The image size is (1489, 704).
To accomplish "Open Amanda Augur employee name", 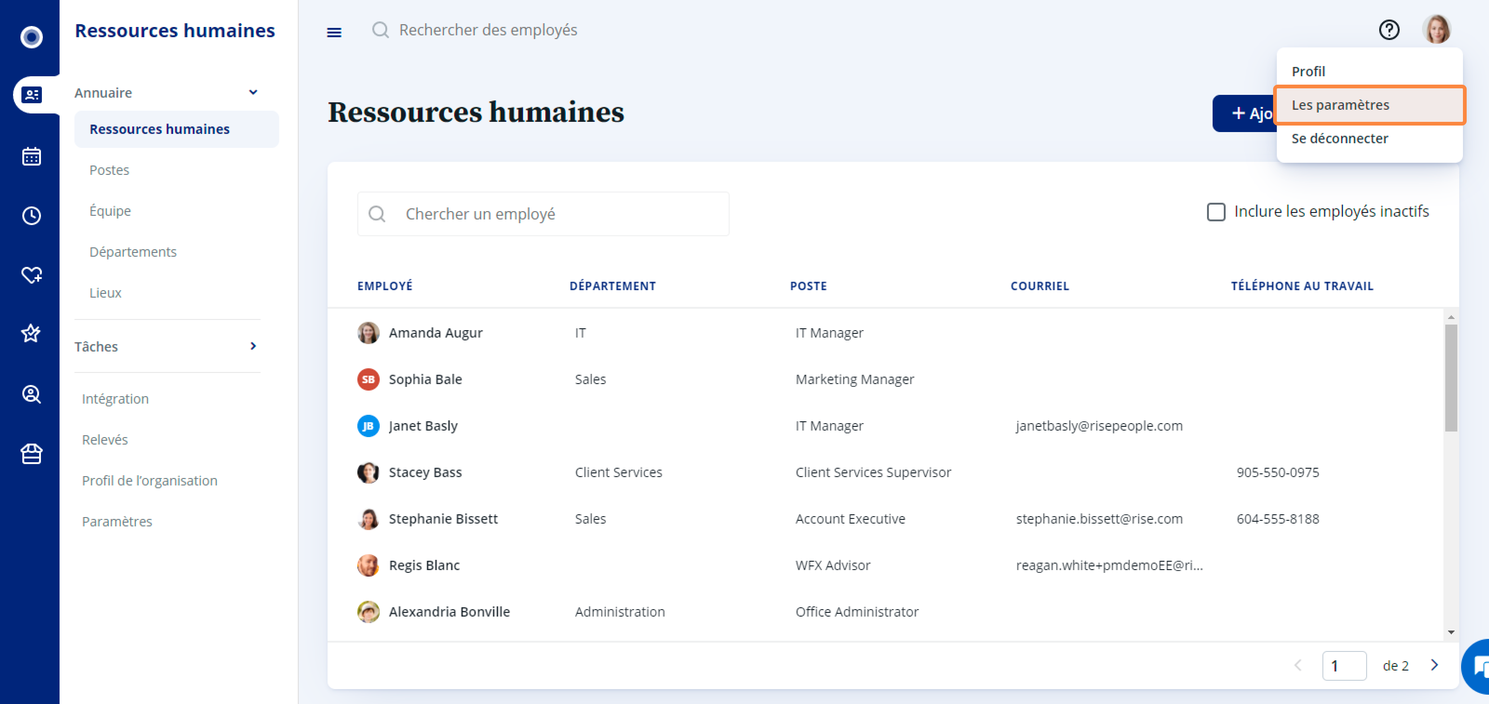I will tap(435, 332).
